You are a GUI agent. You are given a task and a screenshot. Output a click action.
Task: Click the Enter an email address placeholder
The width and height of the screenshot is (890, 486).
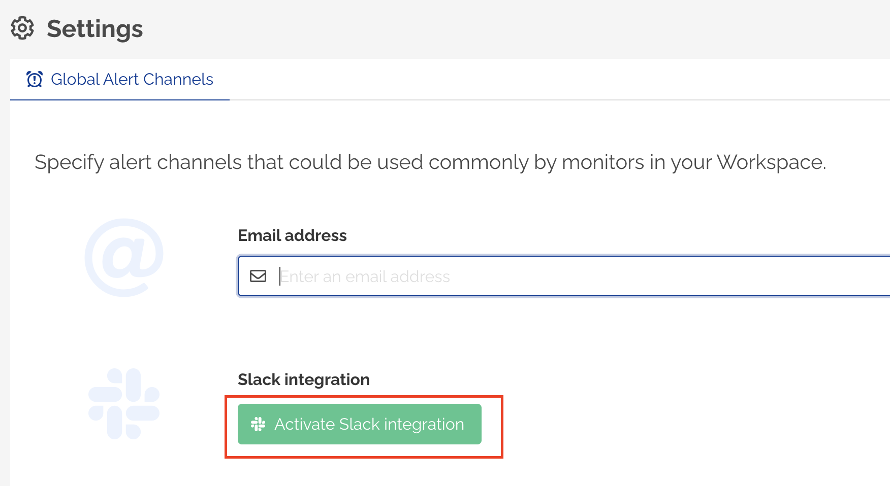pyautogui.click(x=365, y=276)
